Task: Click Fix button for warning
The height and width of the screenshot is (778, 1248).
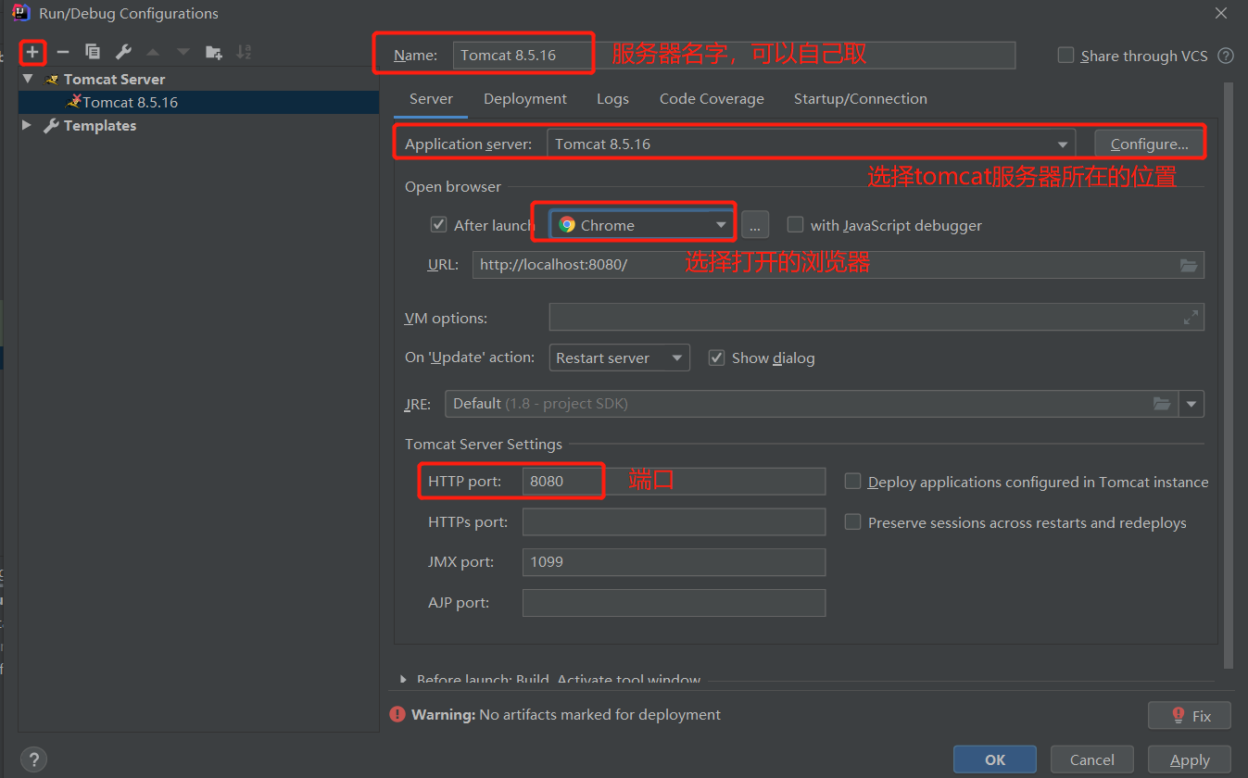Action: point(1190,715)
